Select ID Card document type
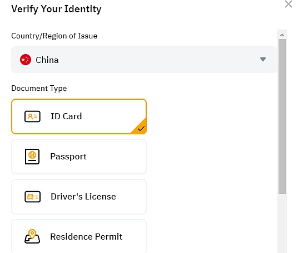The height and width of the screenshot is (253, 298). tap(79, 116)
